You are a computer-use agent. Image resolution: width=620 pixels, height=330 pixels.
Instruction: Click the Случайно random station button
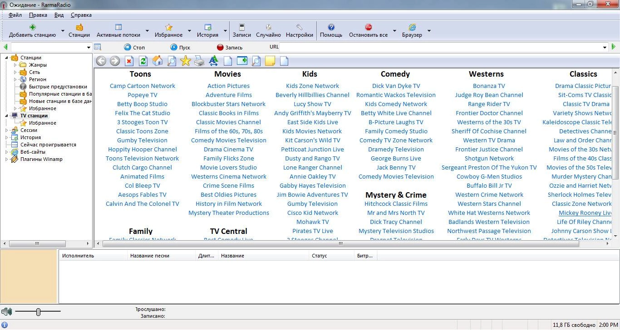tap(268, 31)
